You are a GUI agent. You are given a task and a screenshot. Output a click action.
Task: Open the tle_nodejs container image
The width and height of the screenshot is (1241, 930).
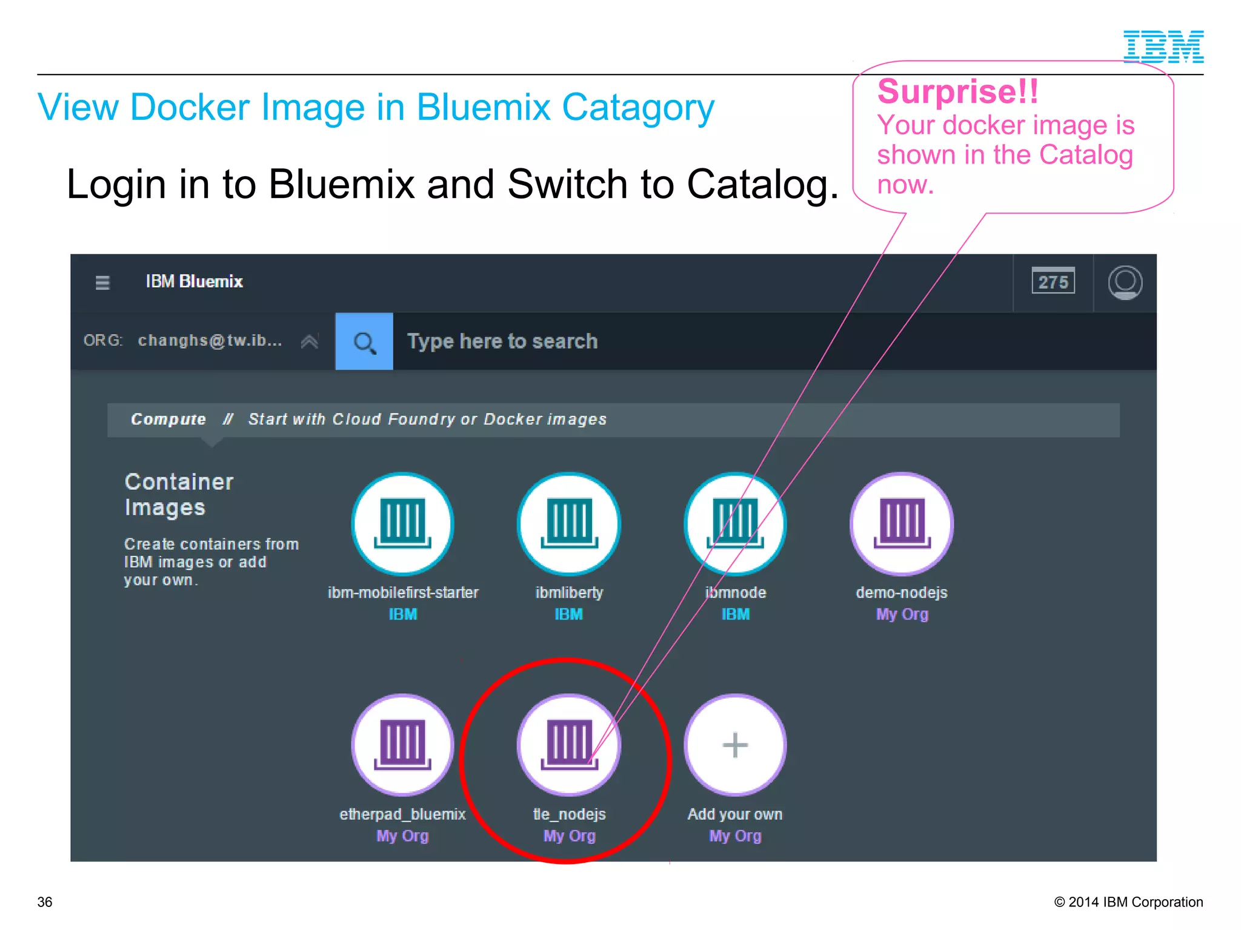point(569,745)
